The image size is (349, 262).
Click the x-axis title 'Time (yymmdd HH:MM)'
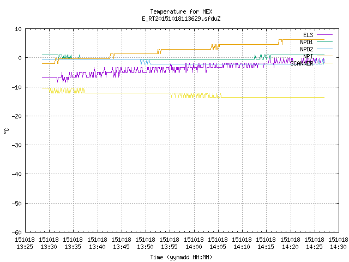point(181,257)
